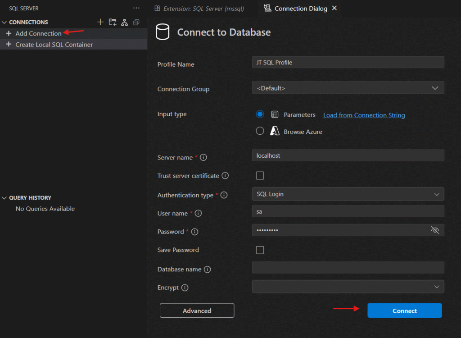
Task: Click the database cylinder icon in header
Action: click(x=162, y=32)
